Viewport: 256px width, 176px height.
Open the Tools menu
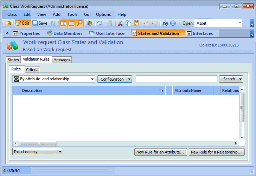point(72,14)
